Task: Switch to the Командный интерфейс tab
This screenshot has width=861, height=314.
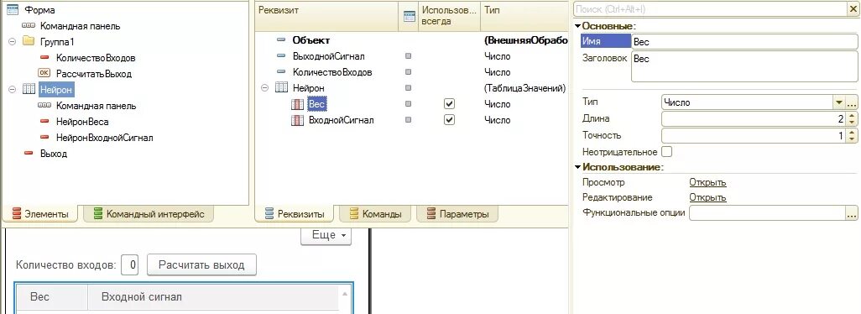Action: click(x=149, y=214)
